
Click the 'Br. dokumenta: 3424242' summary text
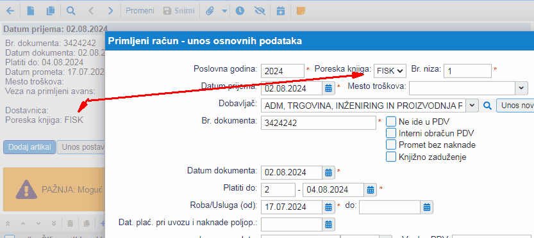click(51, 43)
